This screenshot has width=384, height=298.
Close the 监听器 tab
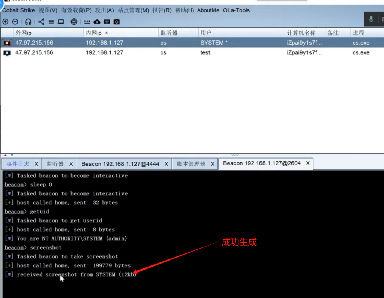coord(71,164)
